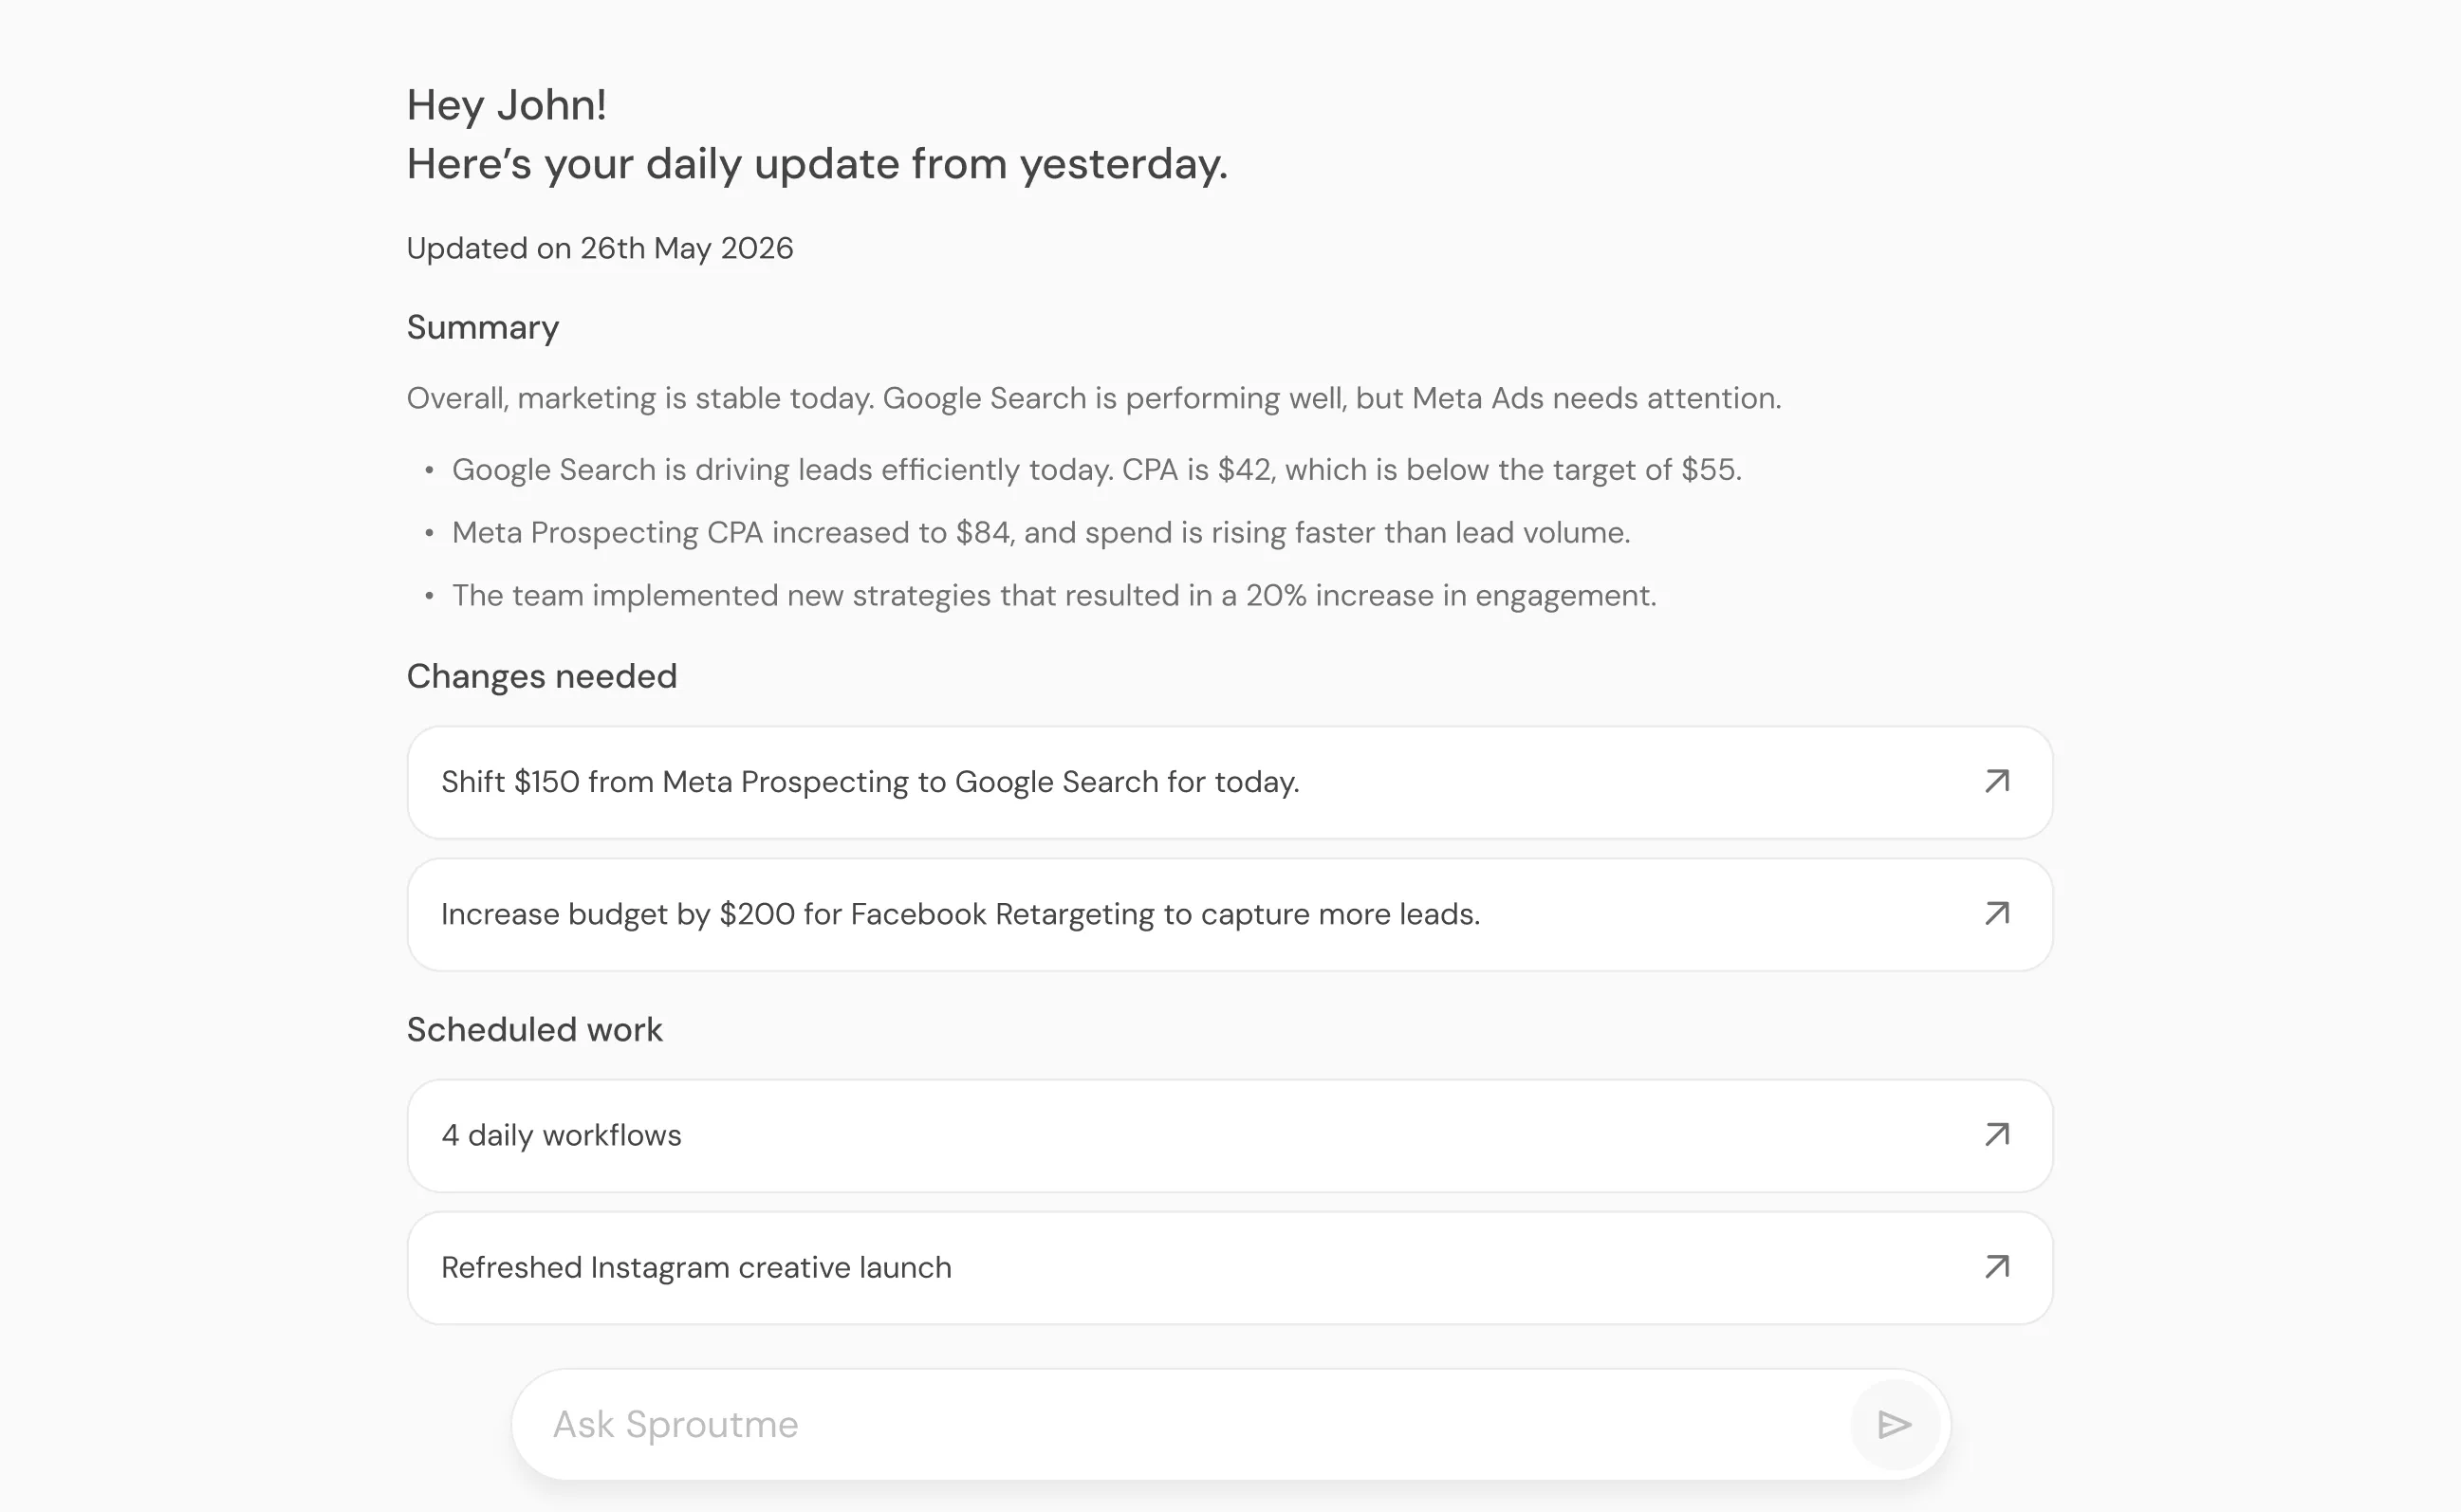Click the Meta Prospecting CPA $84 bullet
2461x1512 pixels.
(x=1041, y=533)
